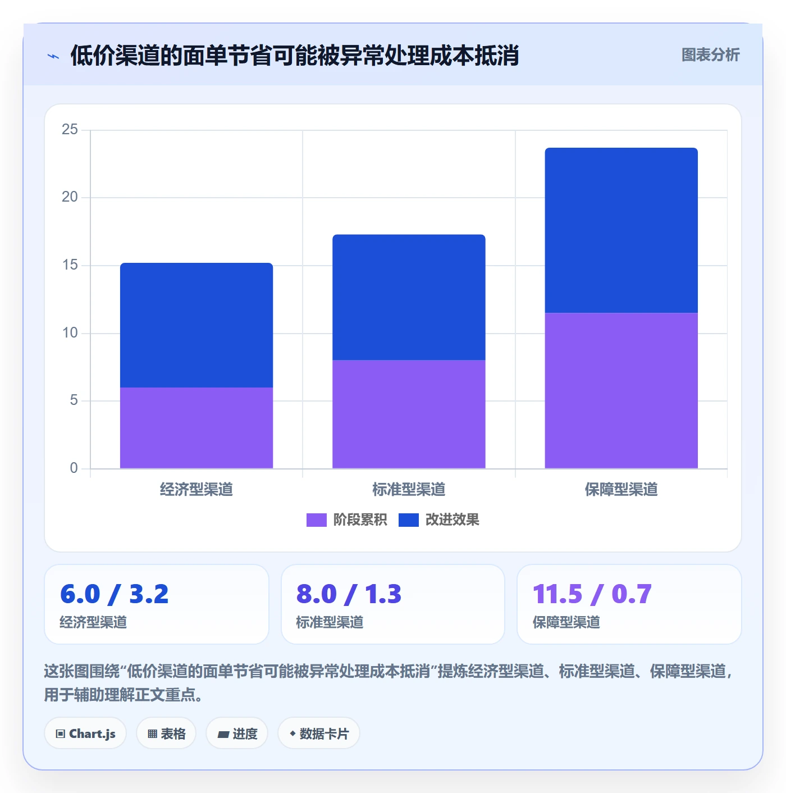This screenshot has width=786, height=793.
Task: Click the 图表分析 label in header
Action: coord(710,54)
